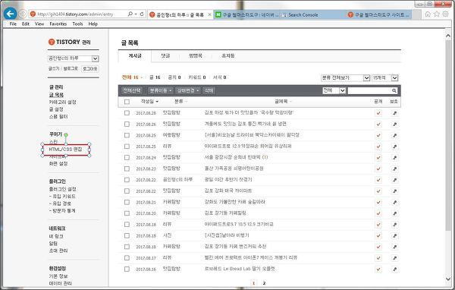The width and height of the screenshot is (455, 290).
Task: Open HTML/CSS 편집 in sidebar
Action: [x=65, y=150]
